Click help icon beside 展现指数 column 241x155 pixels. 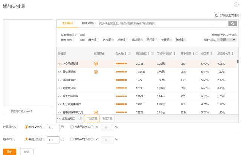coord(153,53)
